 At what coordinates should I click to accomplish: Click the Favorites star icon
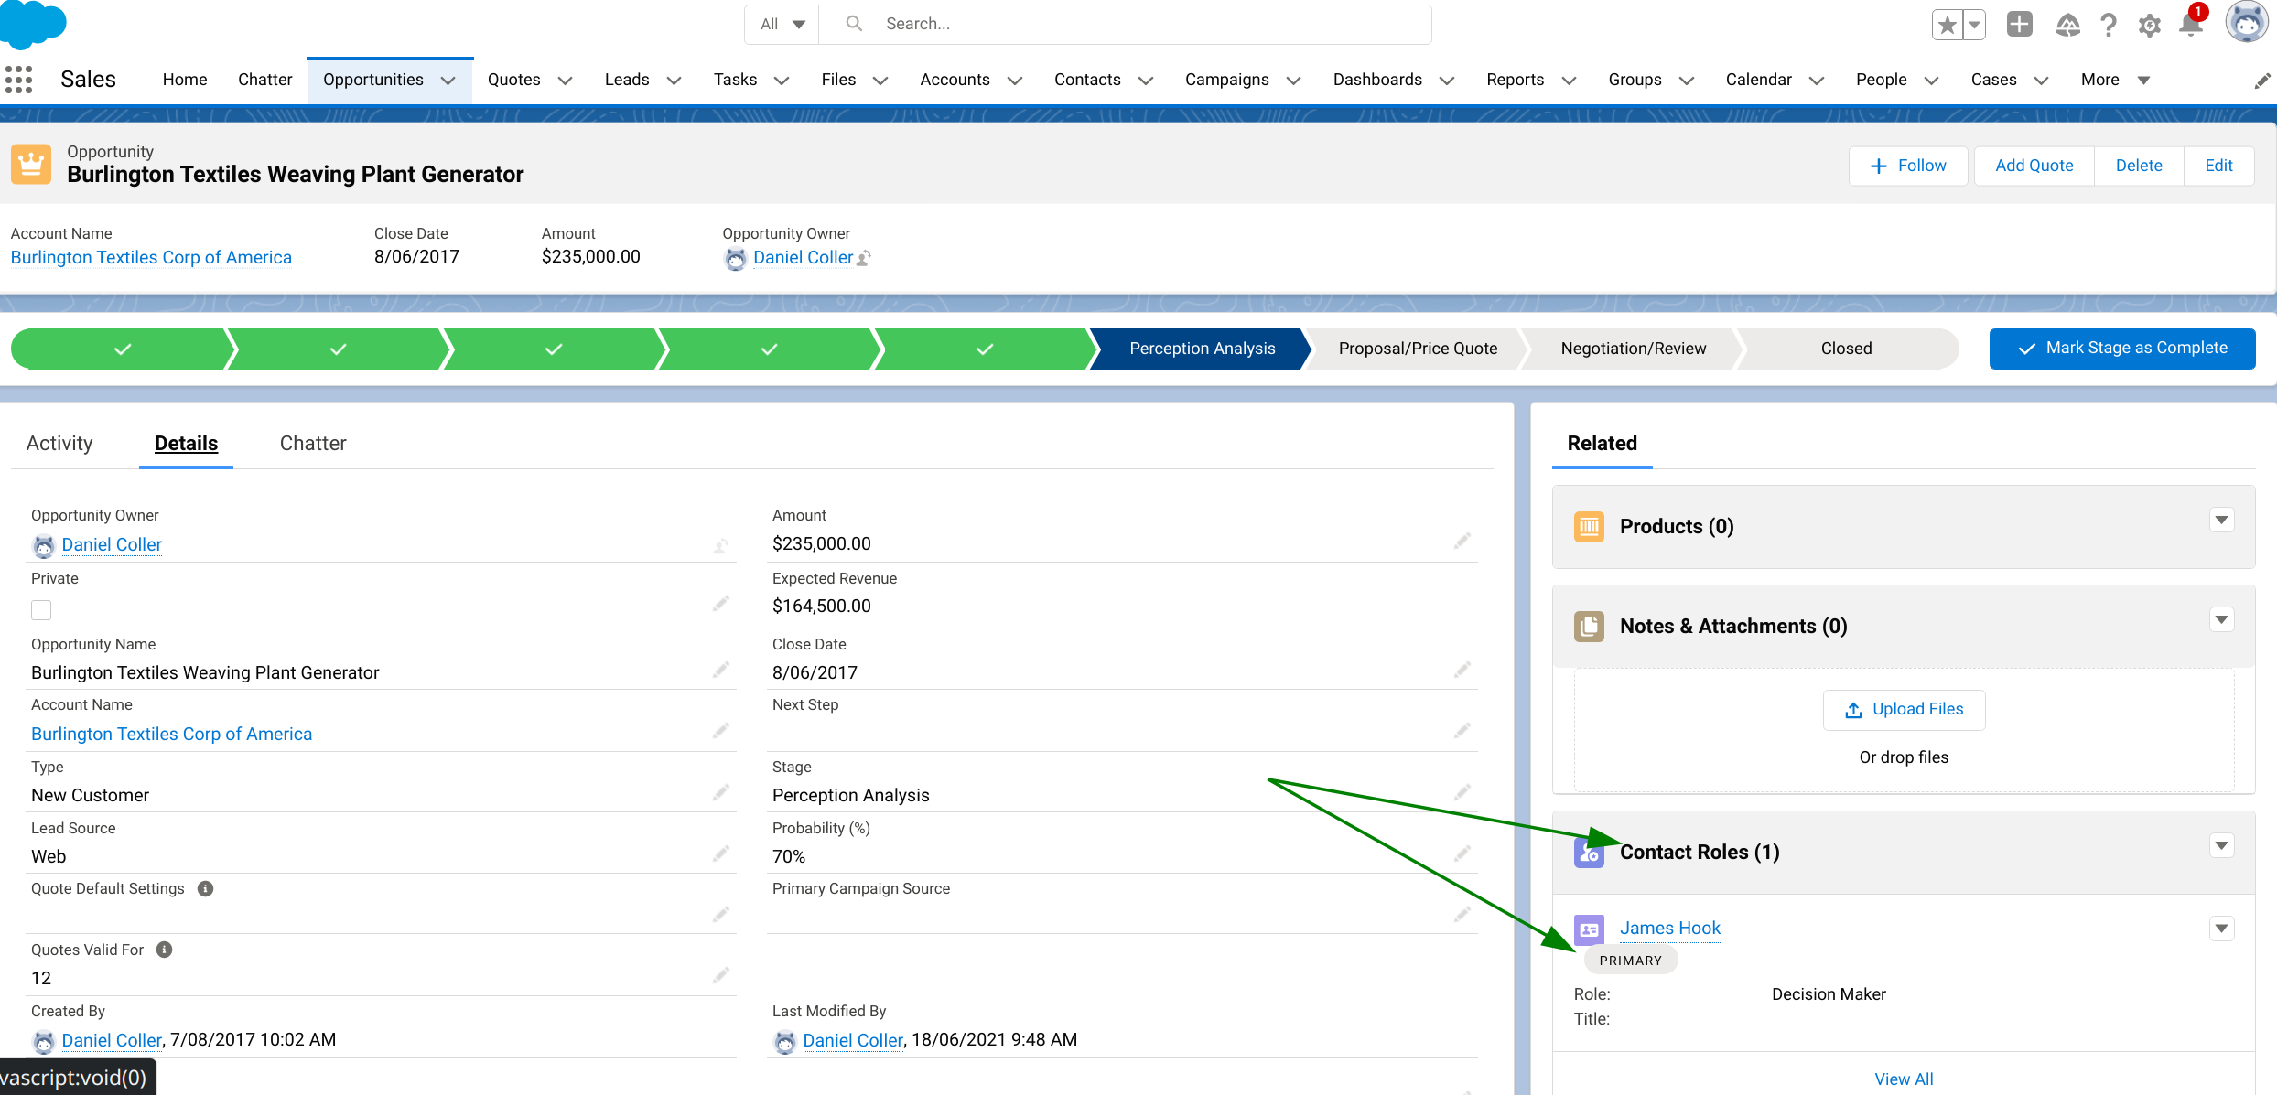(1948, 25)
